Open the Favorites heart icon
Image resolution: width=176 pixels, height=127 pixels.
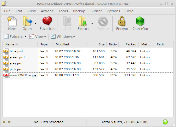pyautogui.click(x=47, y=21)
